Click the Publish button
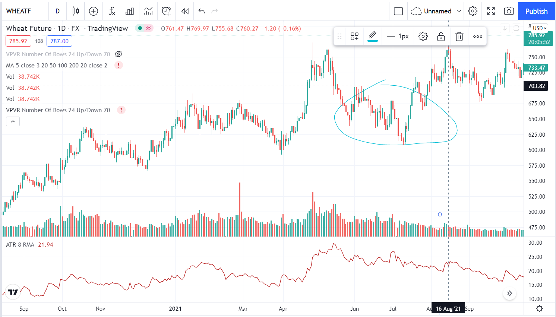Viewport: 556px width, 317px height. [x=537, y=11]
